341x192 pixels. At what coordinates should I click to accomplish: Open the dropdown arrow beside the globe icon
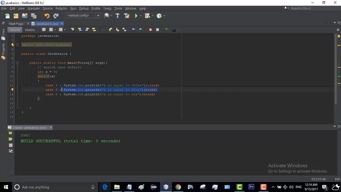pyautogui.click(x=111, y=16)
